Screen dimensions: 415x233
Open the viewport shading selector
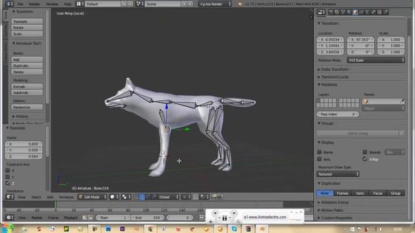(114, 197)
